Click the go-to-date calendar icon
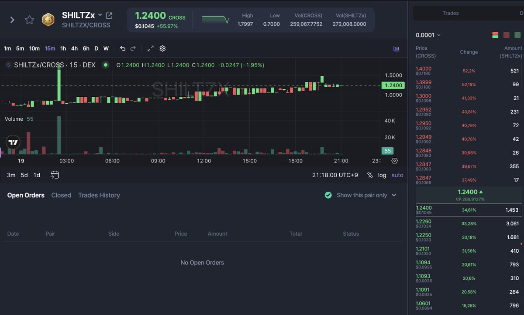The width and height of the screenshot is (524, 315). click(54, 174)
